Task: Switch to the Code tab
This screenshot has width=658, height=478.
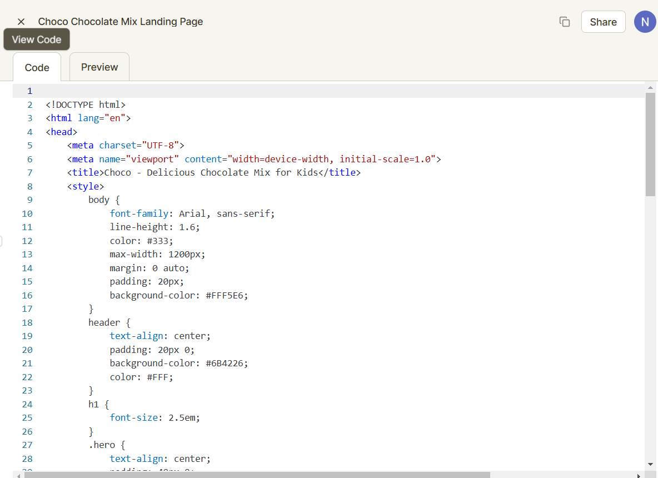Action: 37,68
